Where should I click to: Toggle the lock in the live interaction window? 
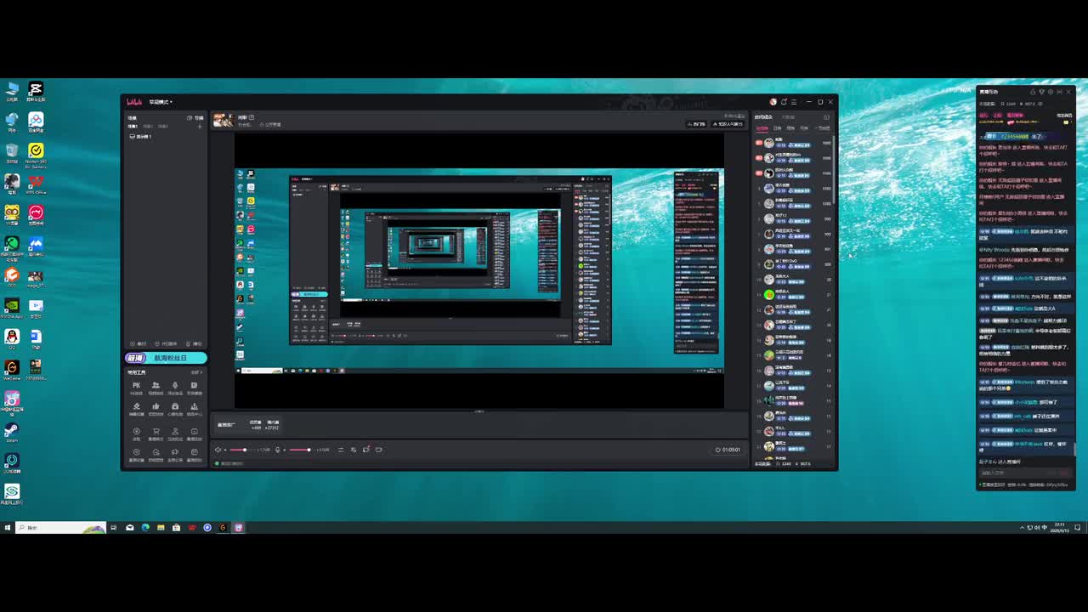pos(1033,91)
